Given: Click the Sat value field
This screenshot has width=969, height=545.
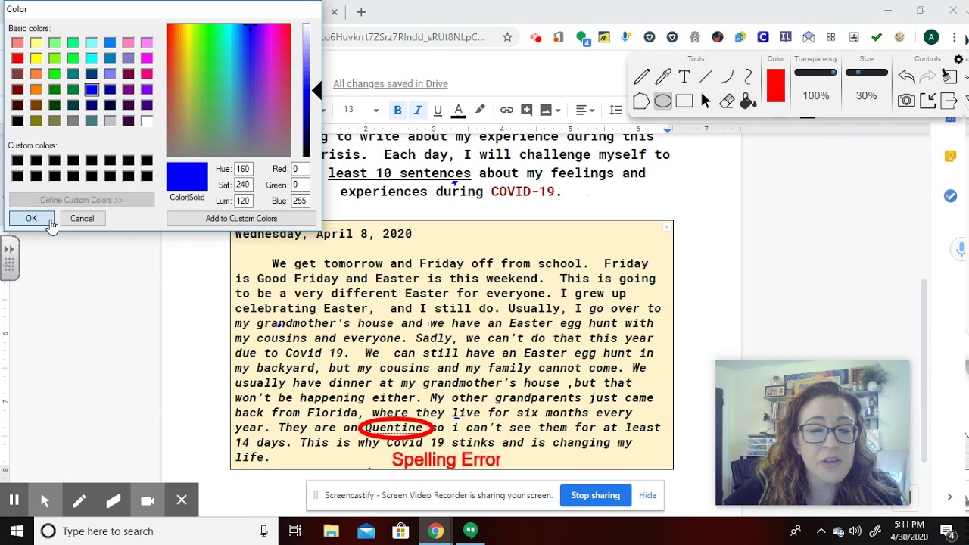Looking at the screenshot, I should [243, 185].
